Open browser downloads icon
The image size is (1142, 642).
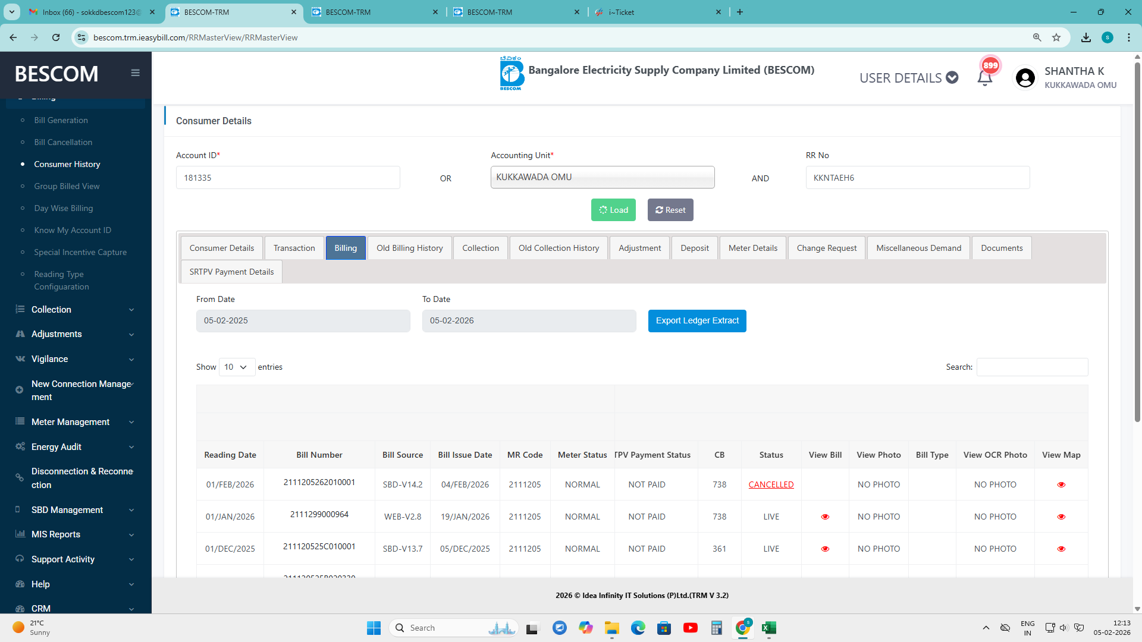[1086, 37]
